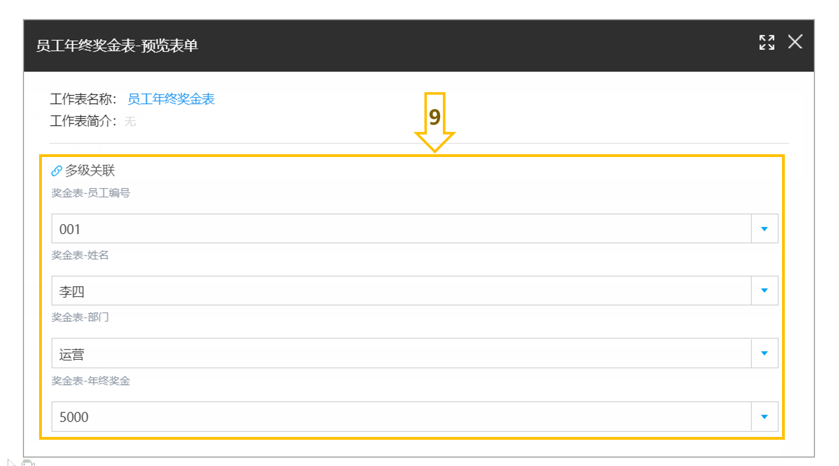Expand the preview form to fullscreen
Screen dimensions: 839x466
(766, 42)
